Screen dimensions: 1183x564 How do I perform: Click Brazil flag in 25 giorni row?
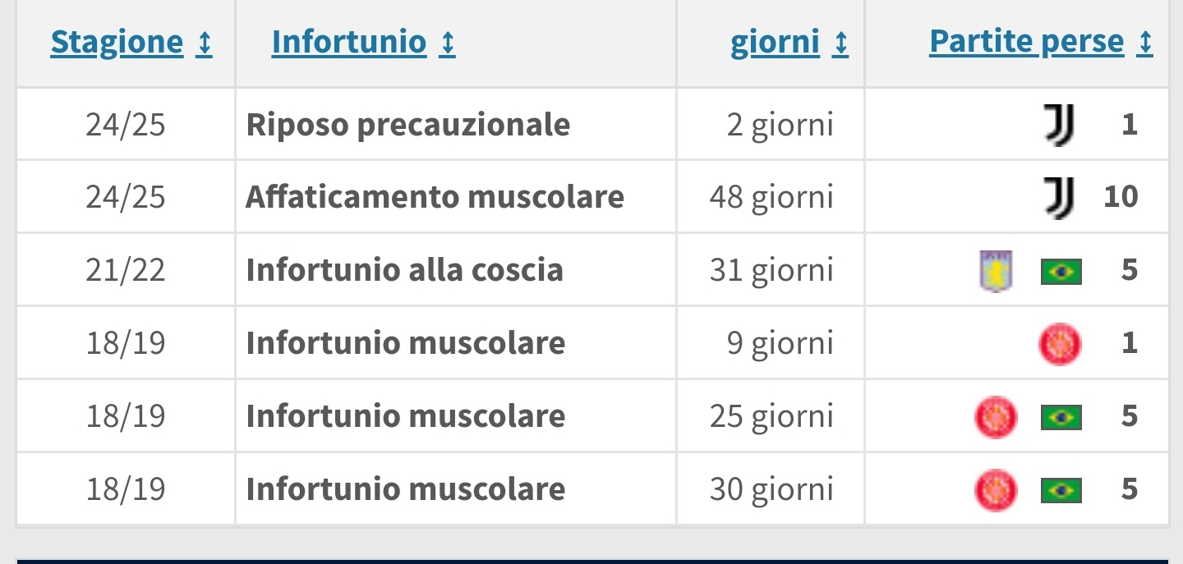pos(1061,417)
